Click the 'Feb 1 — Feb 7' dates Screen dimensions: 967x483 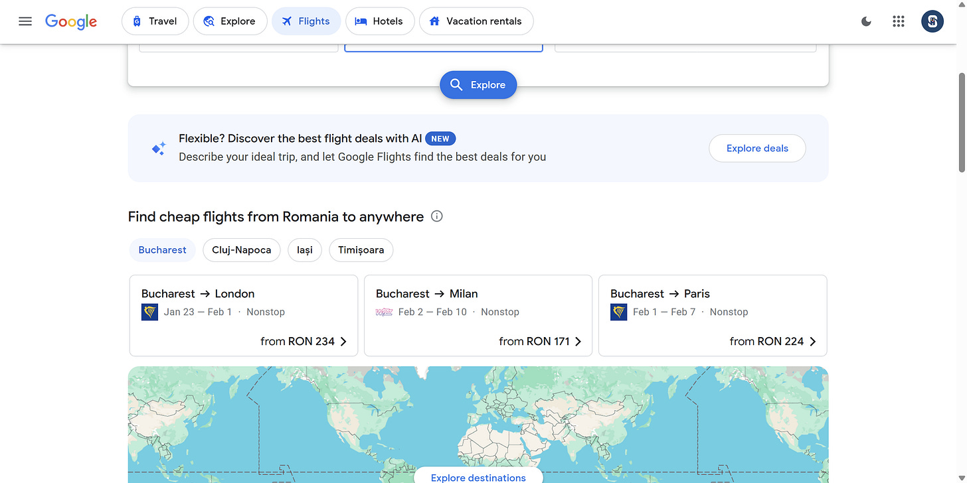[x=664, y=312]
